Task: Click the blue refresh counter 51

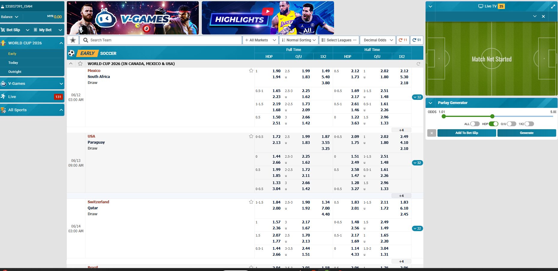Action: coord(416,40)
